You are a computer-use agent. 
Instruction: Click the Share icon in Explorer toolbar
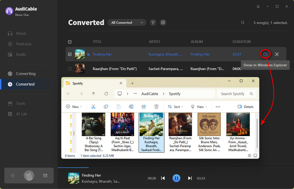144,107
